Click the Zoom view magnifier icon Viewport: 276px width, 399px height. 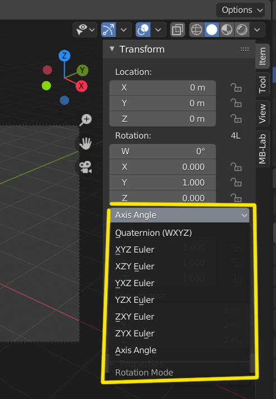85,120
